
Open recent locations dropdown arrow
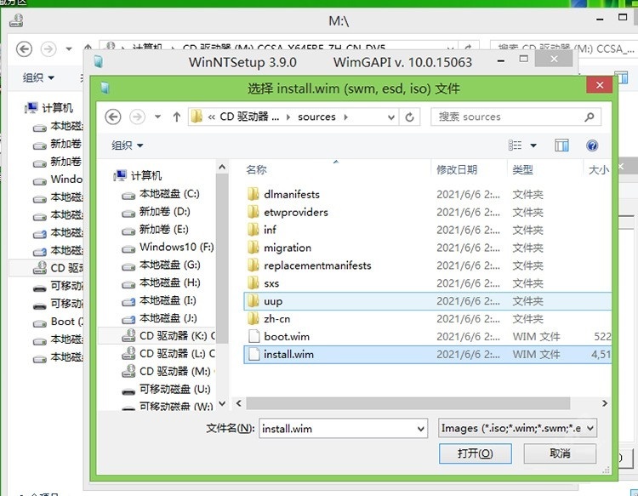coord(157,117)
